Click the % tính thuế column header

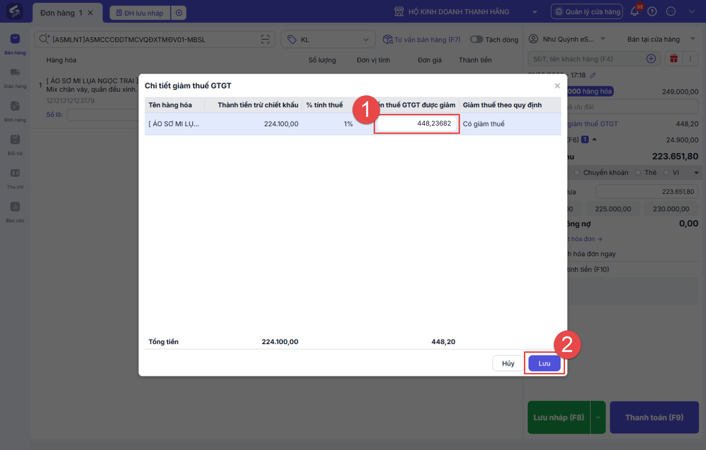(x=325, y=105)
